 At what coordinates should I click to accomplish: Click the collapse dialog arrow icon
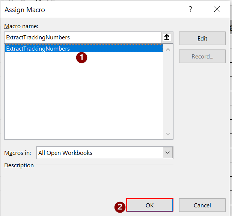[167, 37]
